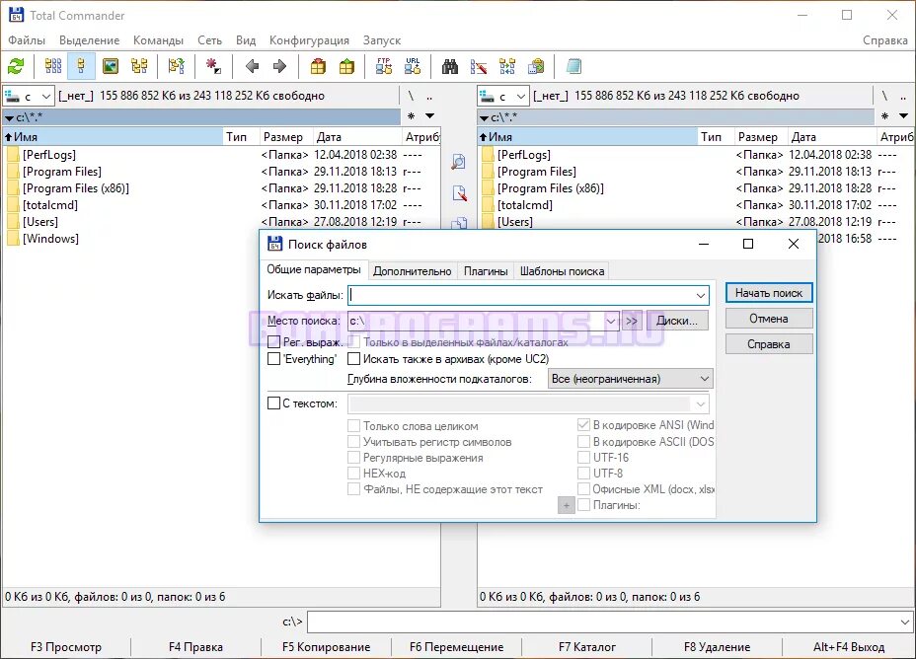Click the 'Начать поиск' button
This screenshot has width=916, height=659.
(x=769, y=293)
